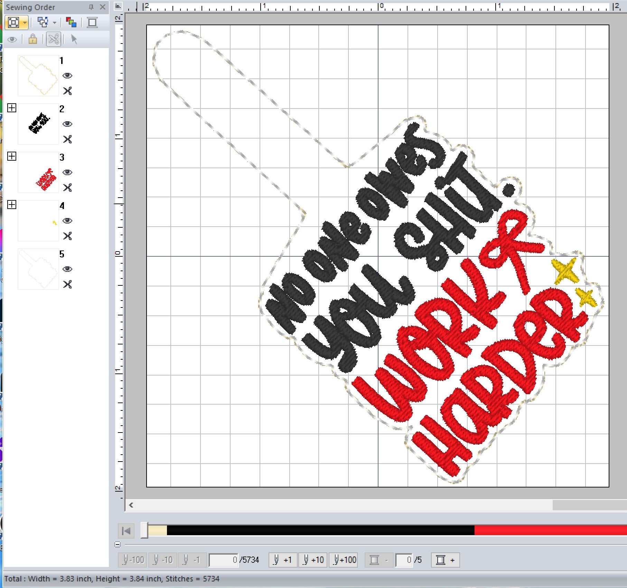This screenshot has height=588, width=627.
Task: Open the dropdown arrow beside the zoom-to-fit icon
Action: 25,23
